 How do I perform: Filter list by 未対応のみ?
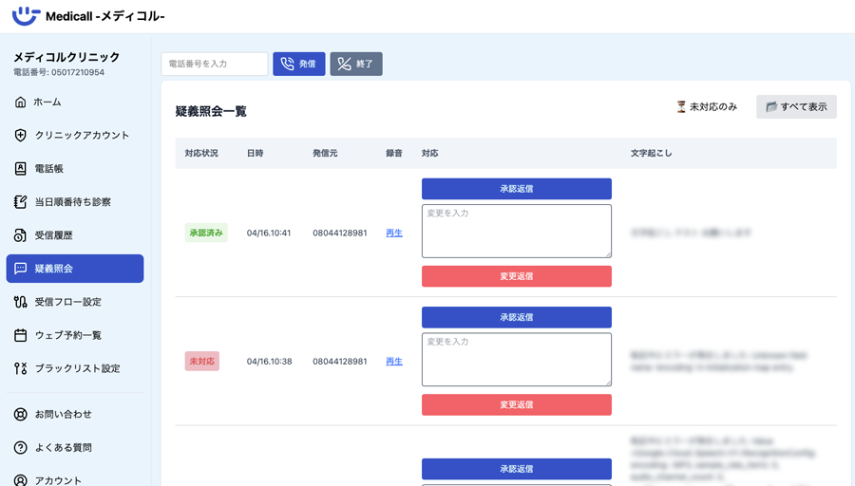click(706, 107)
